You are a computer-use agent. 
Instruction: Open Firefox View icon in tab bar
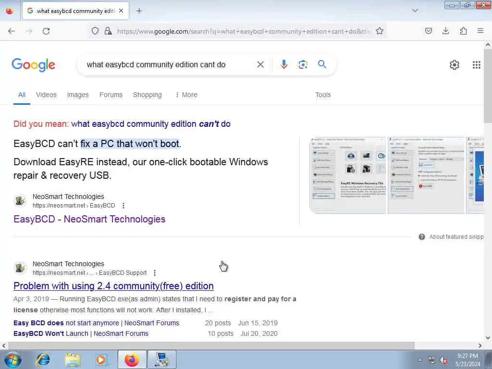(10, 11)
